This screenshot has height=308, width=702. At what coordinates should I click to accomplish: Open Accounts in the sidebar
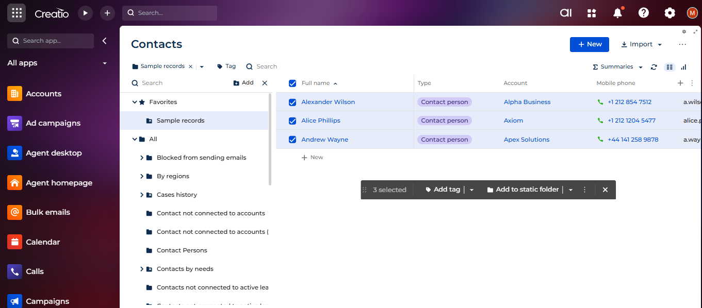click(43, 94)
